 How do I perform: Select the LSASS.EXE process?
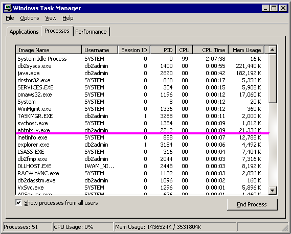142,152
